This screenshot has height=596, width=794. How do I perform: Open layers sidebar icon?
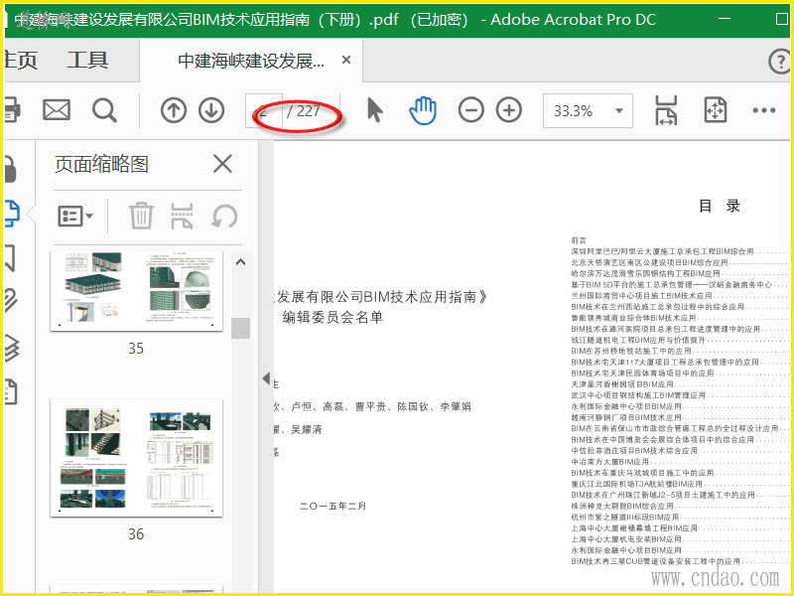tap(12, 347)
